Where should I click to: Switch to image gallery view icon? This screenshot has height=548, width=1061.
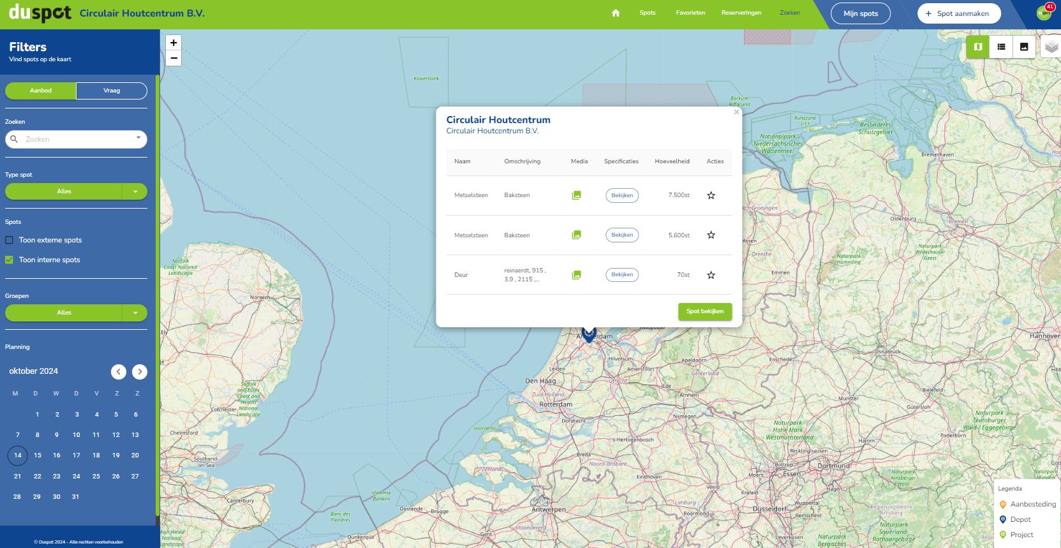click(1024, 47)
